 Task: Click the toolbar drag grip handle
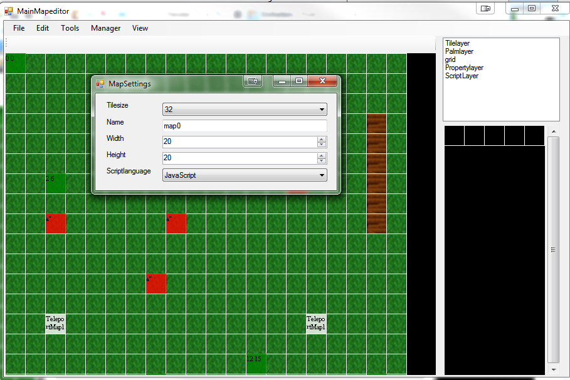pos(6,43)
